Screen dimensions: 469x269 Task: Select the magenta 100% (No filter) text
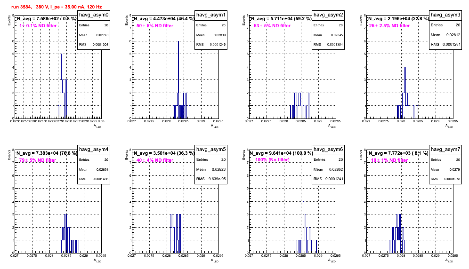point(273,160)
